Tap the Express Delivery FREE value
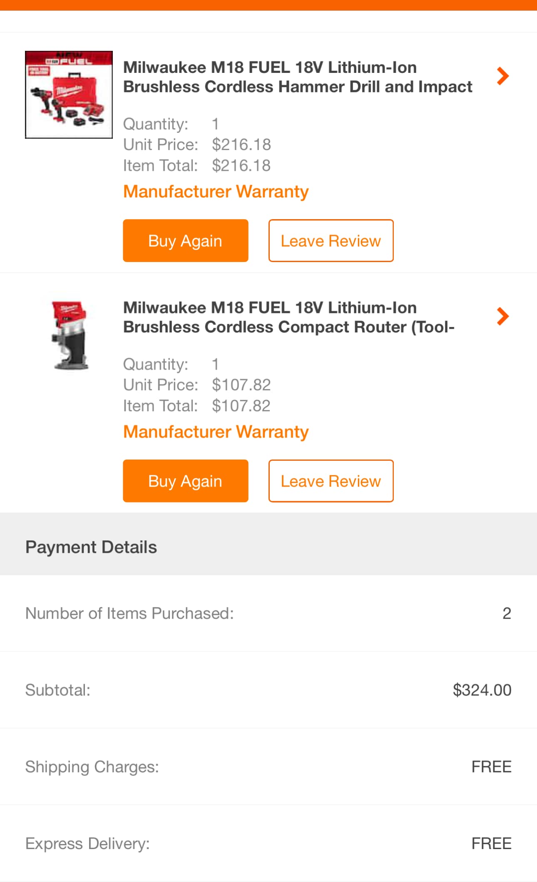 pos(491,843)
